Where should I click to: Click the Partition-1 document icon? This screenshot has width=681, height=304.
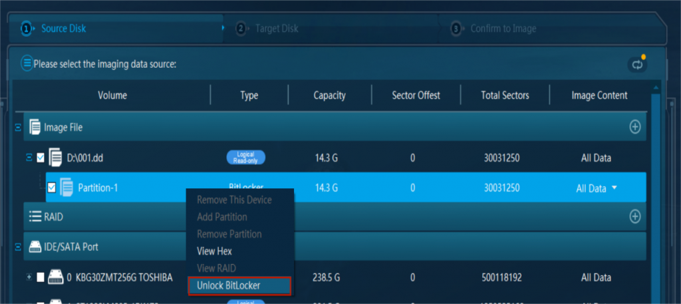pyautogui.click(x=67, y=188)
